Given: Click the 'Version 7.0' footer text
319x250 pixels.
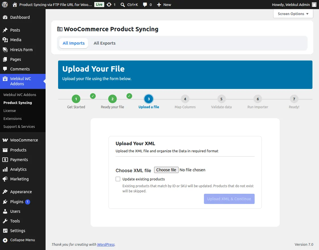Looking at the screenshot, I should 304,245.
